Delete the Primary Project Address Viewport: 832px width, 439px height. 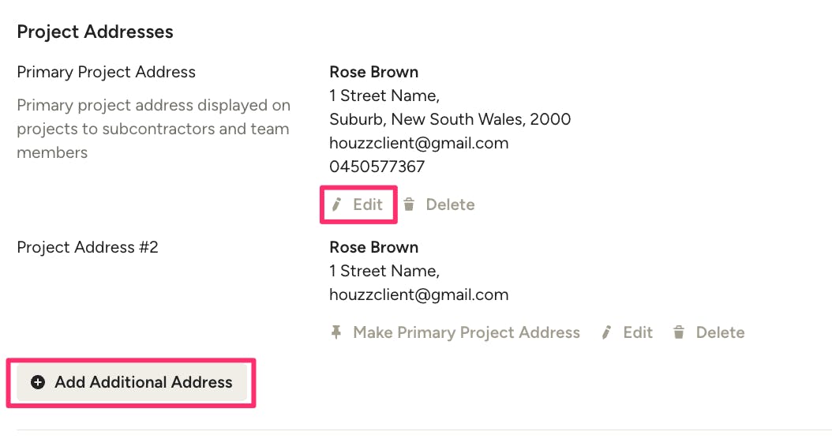point(439,204)
